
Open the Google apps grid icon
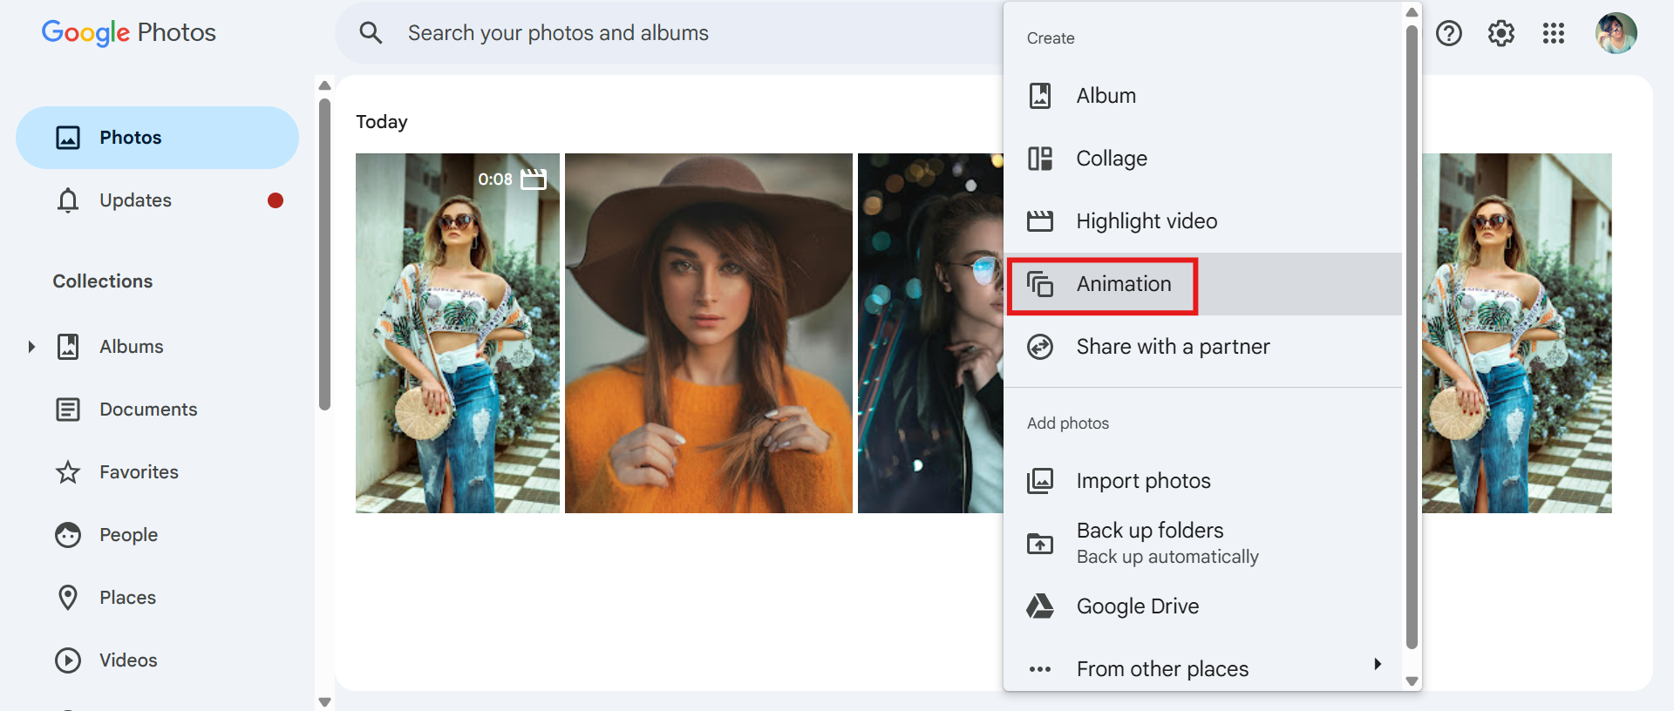pos(1553,33)
